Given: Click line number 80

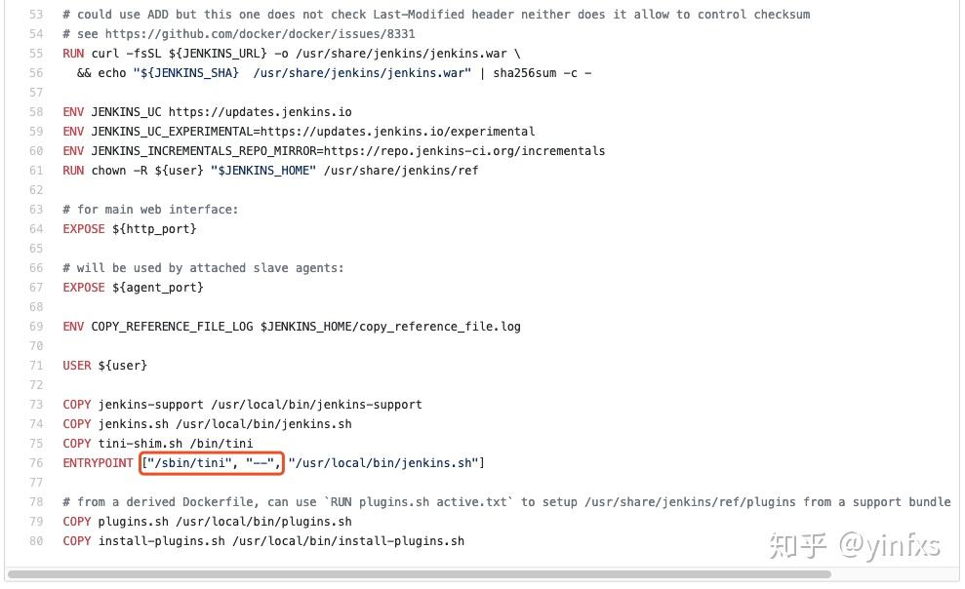Looking at the screenshot, I should [36, 541].
